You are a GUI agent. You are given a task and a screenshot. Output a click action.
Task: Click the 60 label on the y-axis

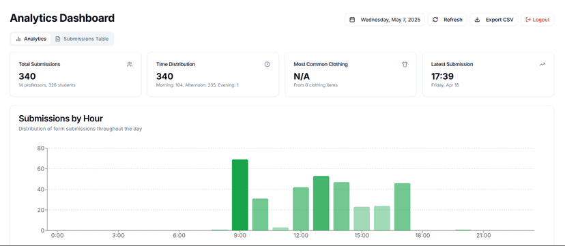41,169
